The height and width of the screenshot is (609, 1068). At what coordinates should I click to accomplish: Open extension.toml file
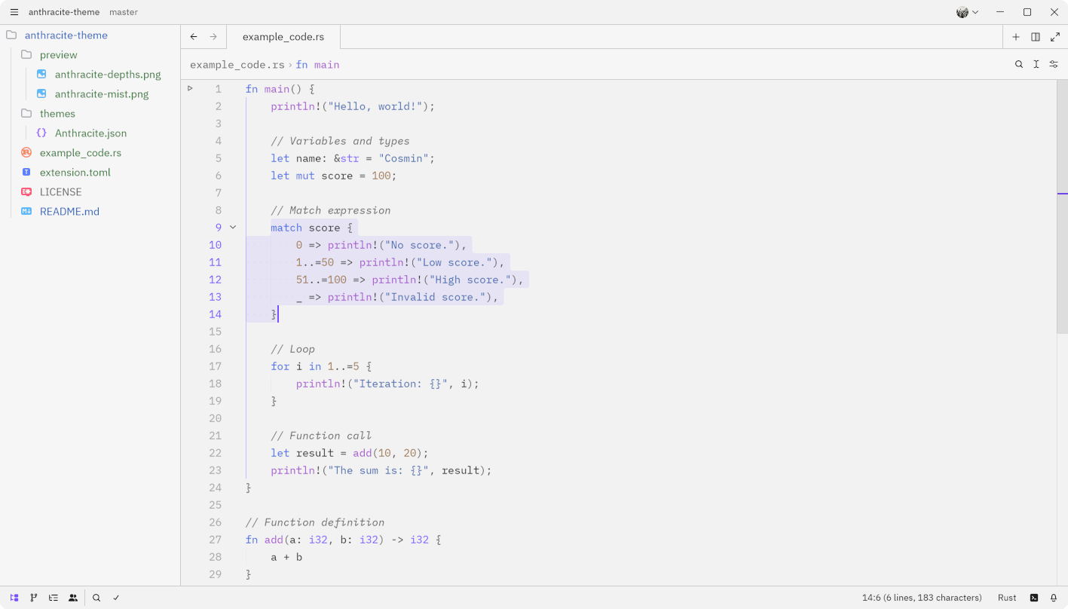tap(75, 173)
